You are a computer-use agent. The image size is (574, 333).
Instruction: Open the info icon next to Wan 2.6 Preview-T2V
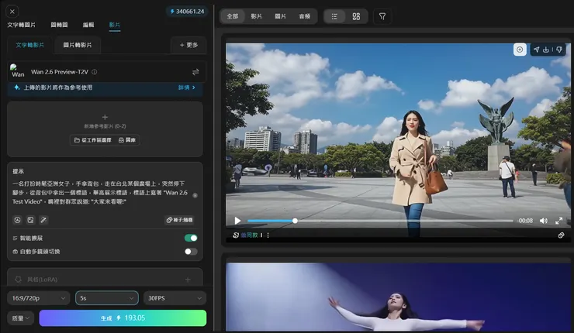(95, 72)
